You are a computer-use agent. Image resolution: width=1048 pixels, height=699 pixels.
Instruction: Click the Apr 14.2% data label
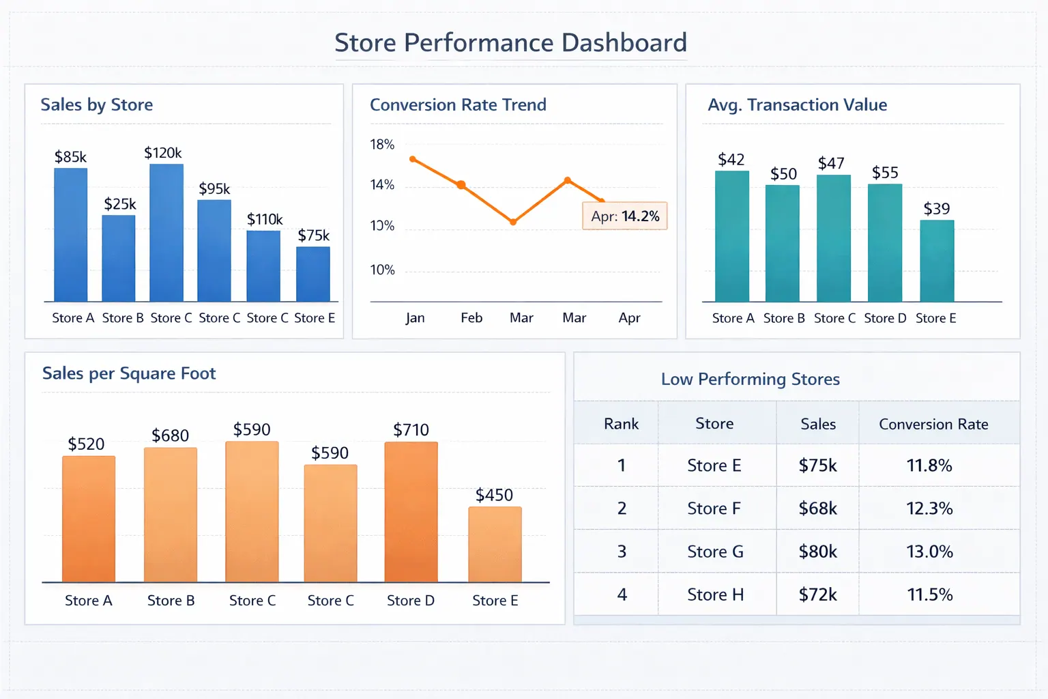click(624, 216)
